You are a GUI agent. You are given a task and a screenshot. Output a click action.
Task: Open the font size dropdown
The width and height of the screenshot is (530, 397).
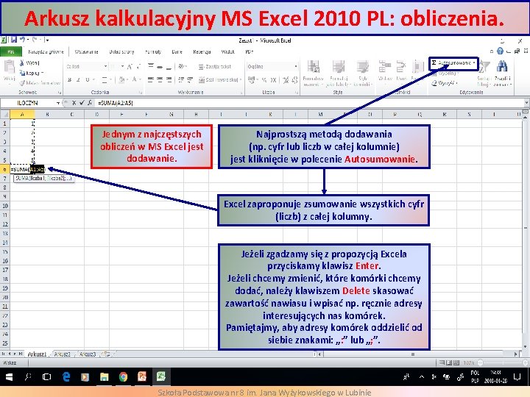[x=122, y=66]
